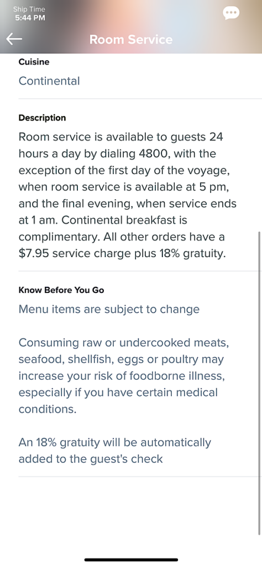Tap the back arrow icon
Image resolution: width=262 pixels, height=566 pixels.
[14, 39]
